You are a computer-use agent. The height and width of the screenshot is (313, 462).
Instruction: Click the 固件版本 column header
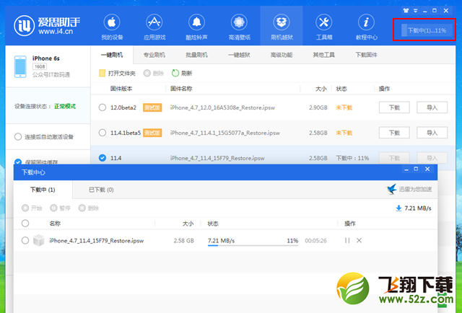coord(121,89)
